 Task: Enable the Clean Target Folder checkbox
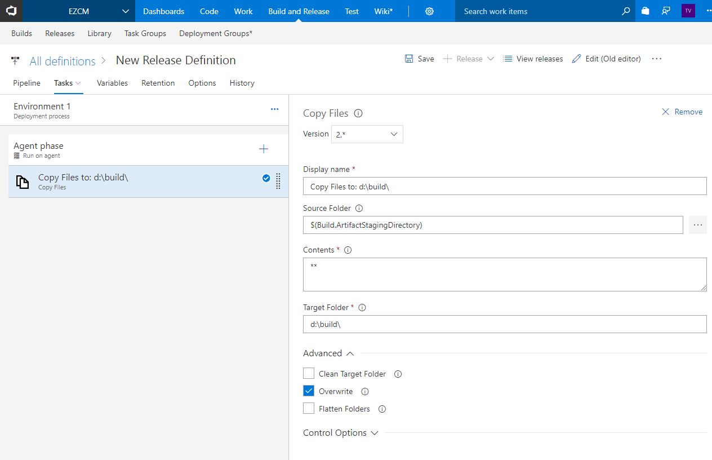[308, 373]
